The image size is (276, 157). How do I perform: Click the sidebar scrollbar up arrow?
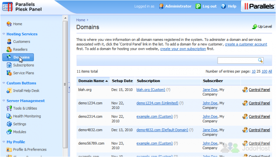tap(65, 18)
